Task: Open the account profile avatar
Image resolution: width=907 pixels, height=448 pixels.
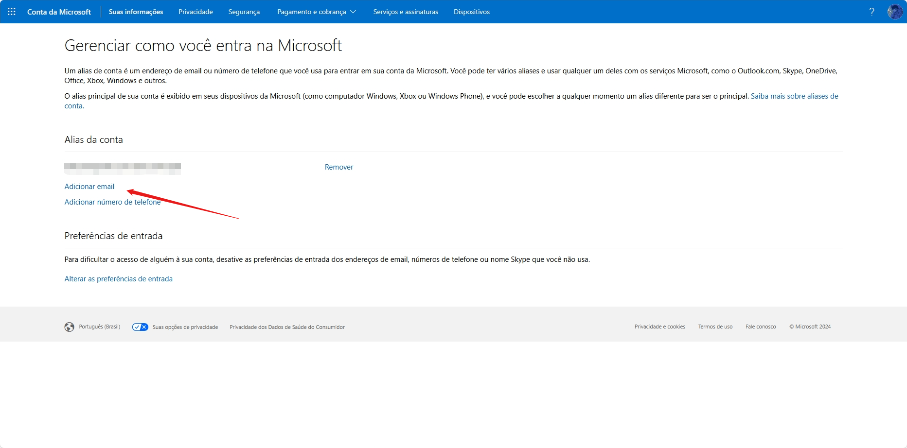Action: click(895, 12)
